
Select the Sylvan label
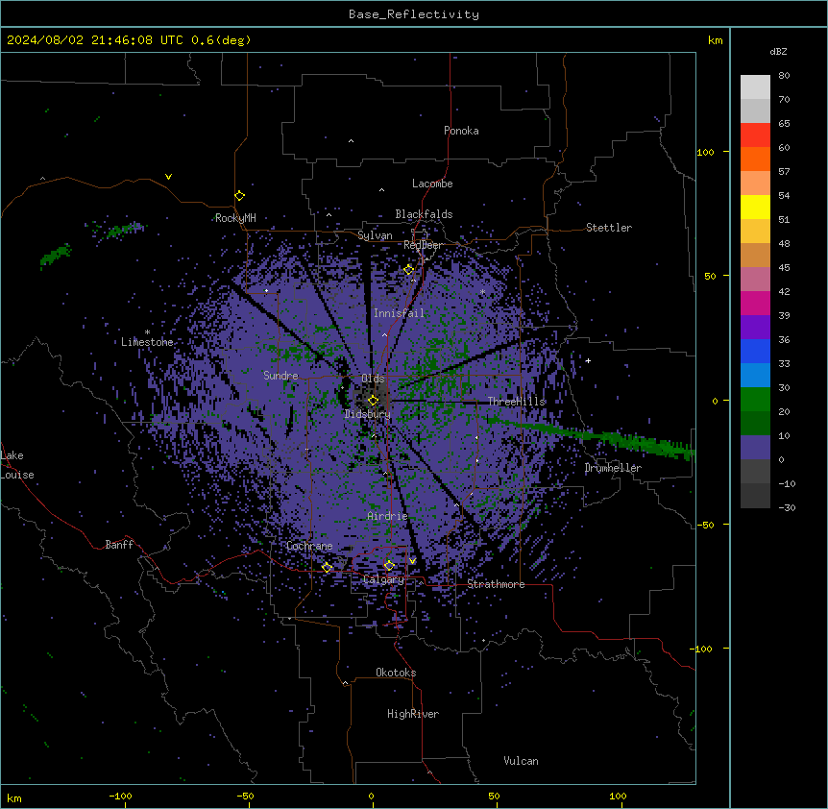pyautogui.click(x=375, y=235)
